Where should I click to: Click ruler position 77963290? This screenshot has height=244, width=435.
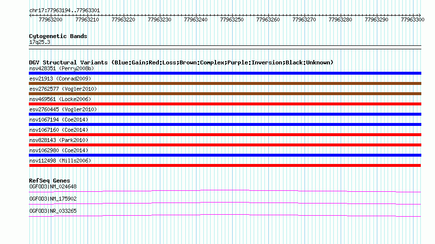click(x=376, y=20)
